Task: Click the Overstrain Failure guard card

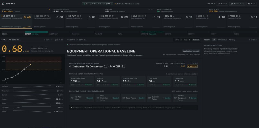Action: (x=159, y=98)
